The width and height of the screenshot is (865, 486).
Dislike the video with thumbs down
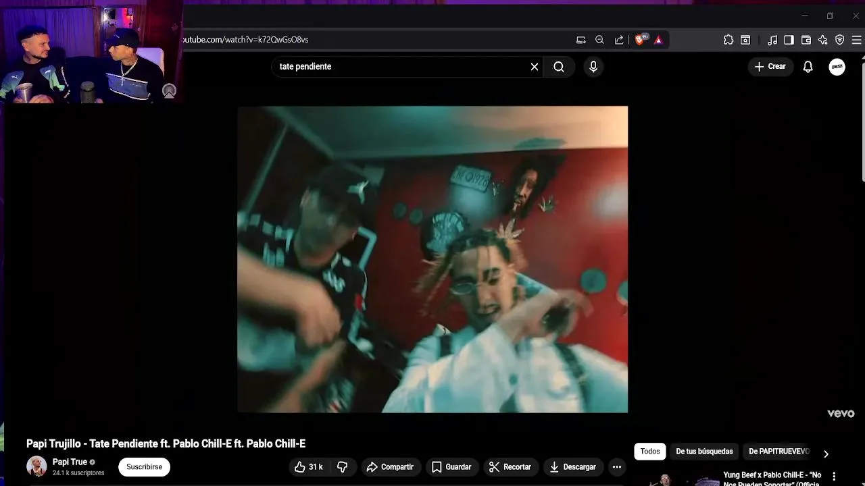coord(343,467)
